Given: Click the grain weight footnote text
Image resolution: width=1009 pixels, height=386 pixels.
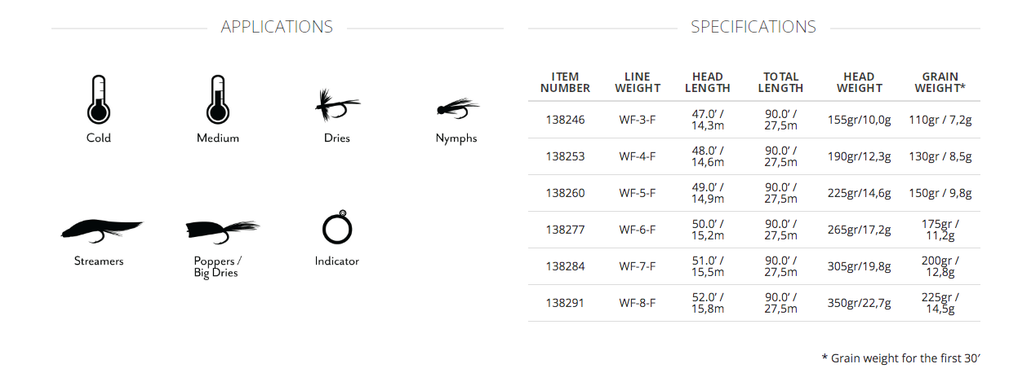Looking at the screenshot, I should coord(900,357).
